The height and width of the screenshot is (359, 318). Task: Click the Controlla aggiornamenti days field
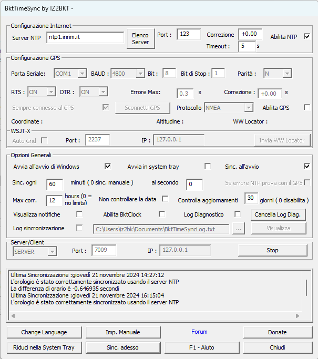(251, 198)
